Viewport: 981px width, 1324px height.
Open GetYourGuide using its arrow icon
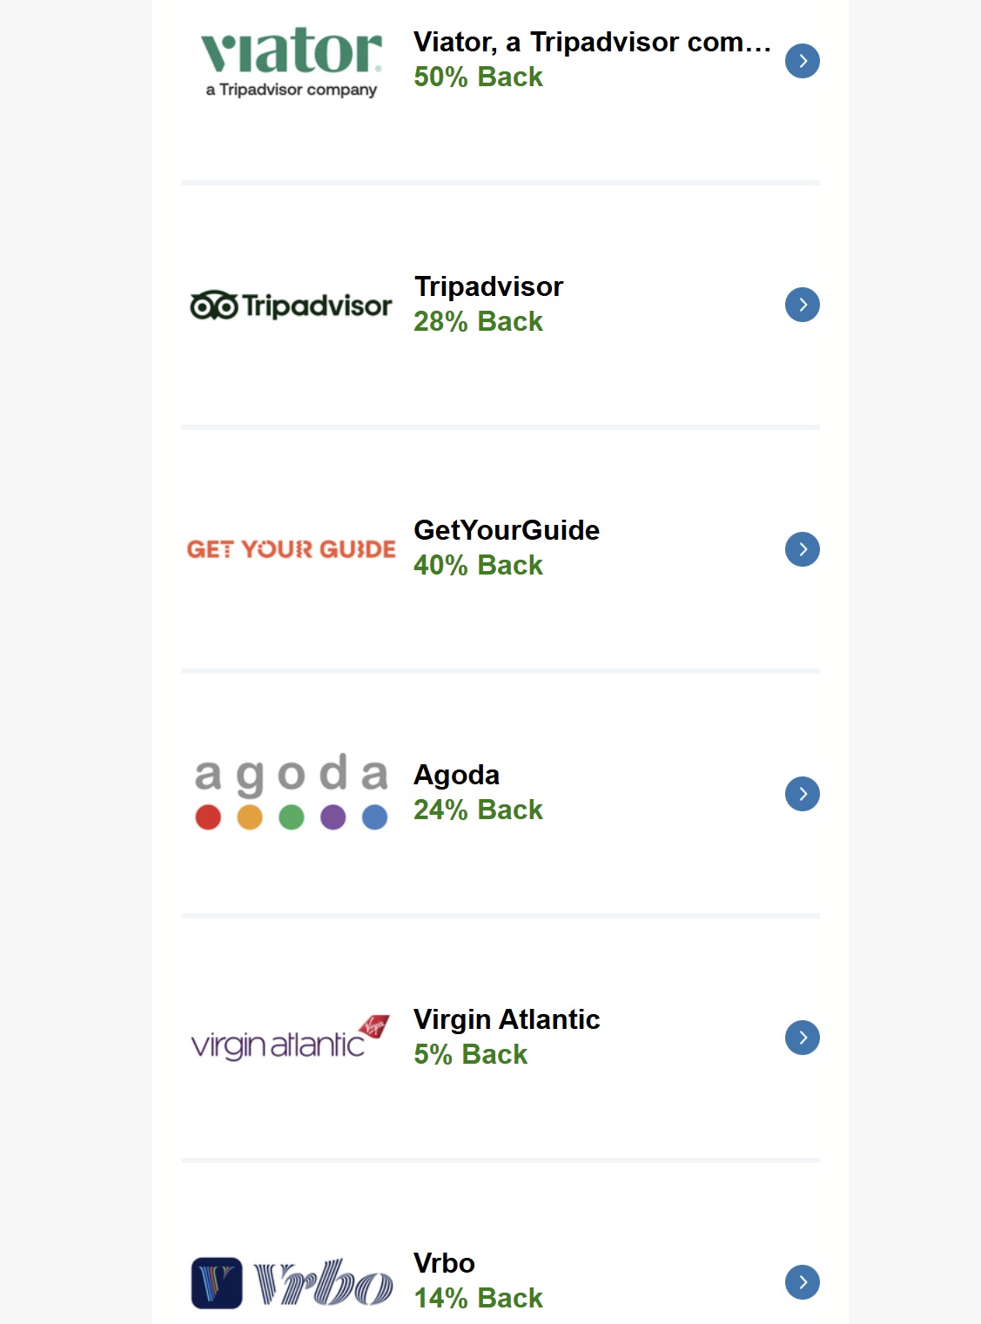[802, 549]
